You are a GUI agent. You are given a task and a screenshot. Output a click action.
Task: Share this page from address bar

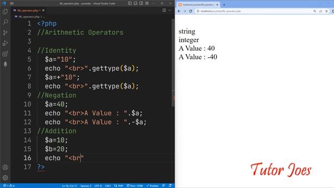[x=320, y=11]
